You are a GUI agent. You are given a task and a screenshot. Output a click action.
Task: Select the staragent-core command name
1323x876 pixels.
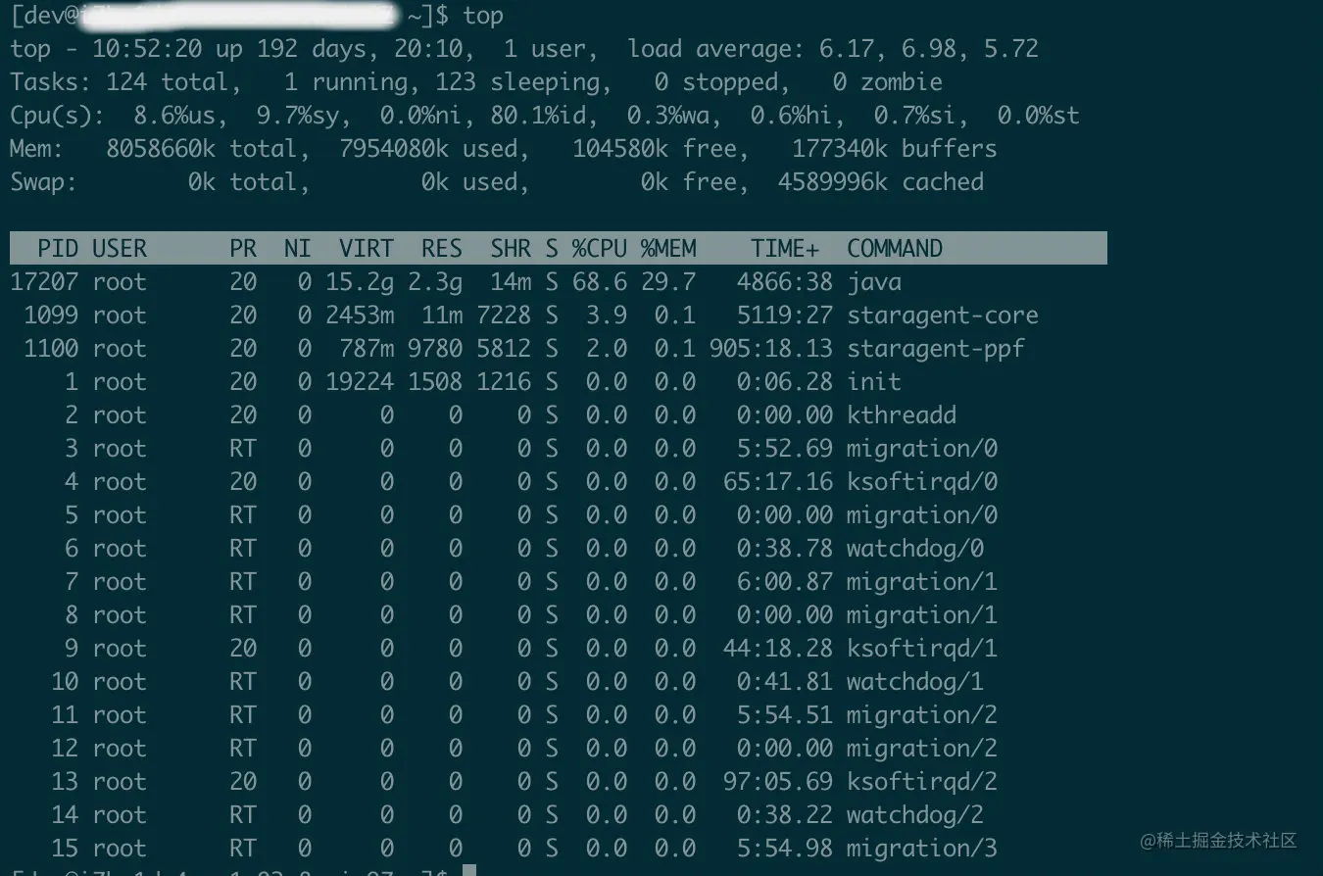(x=943, y=316)
